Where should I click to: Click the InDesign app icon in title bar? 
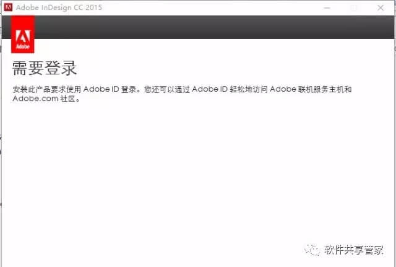click(8, 7)
